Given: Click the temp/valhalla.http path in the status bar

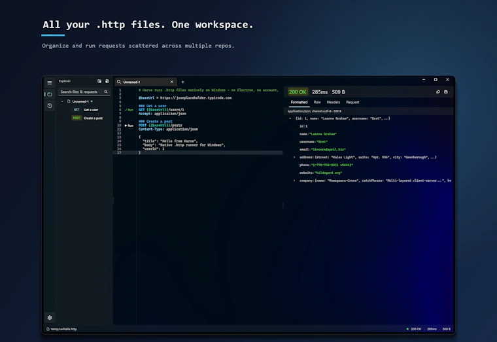Looking at the screenshot, I should coord(63,329).
